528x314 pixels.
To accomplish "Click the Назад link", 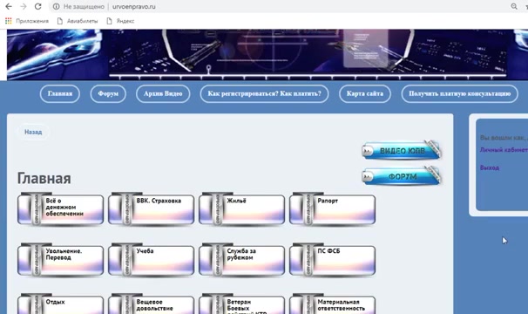I will [x=33, y=132].
